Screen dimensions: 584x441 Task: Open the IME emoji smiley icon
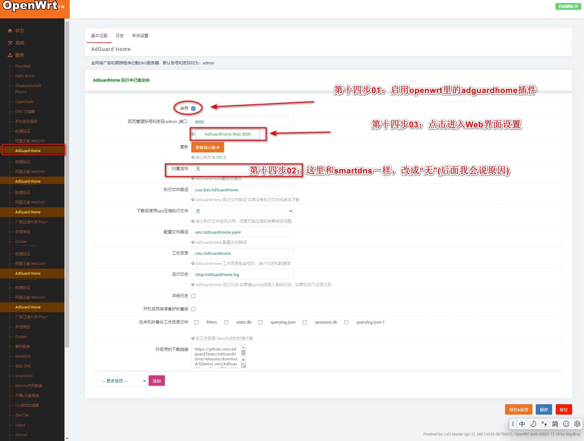(566, 424)
